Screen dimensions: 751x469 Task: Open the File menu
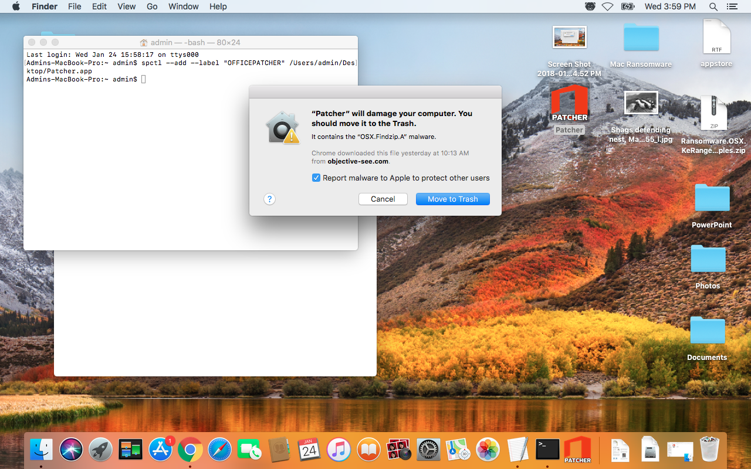click(x=75, y=6)
